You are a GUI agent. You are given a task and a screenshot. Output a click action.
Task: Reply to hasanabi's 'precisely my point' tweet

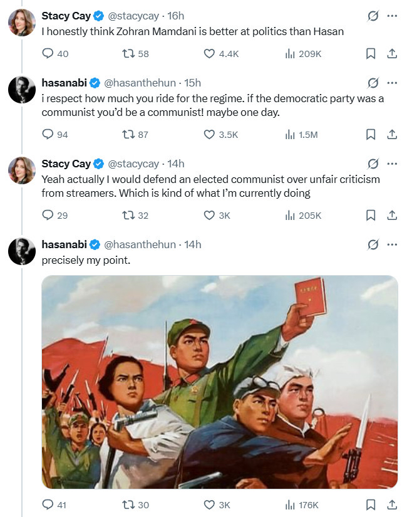click(x=48, y=504)
